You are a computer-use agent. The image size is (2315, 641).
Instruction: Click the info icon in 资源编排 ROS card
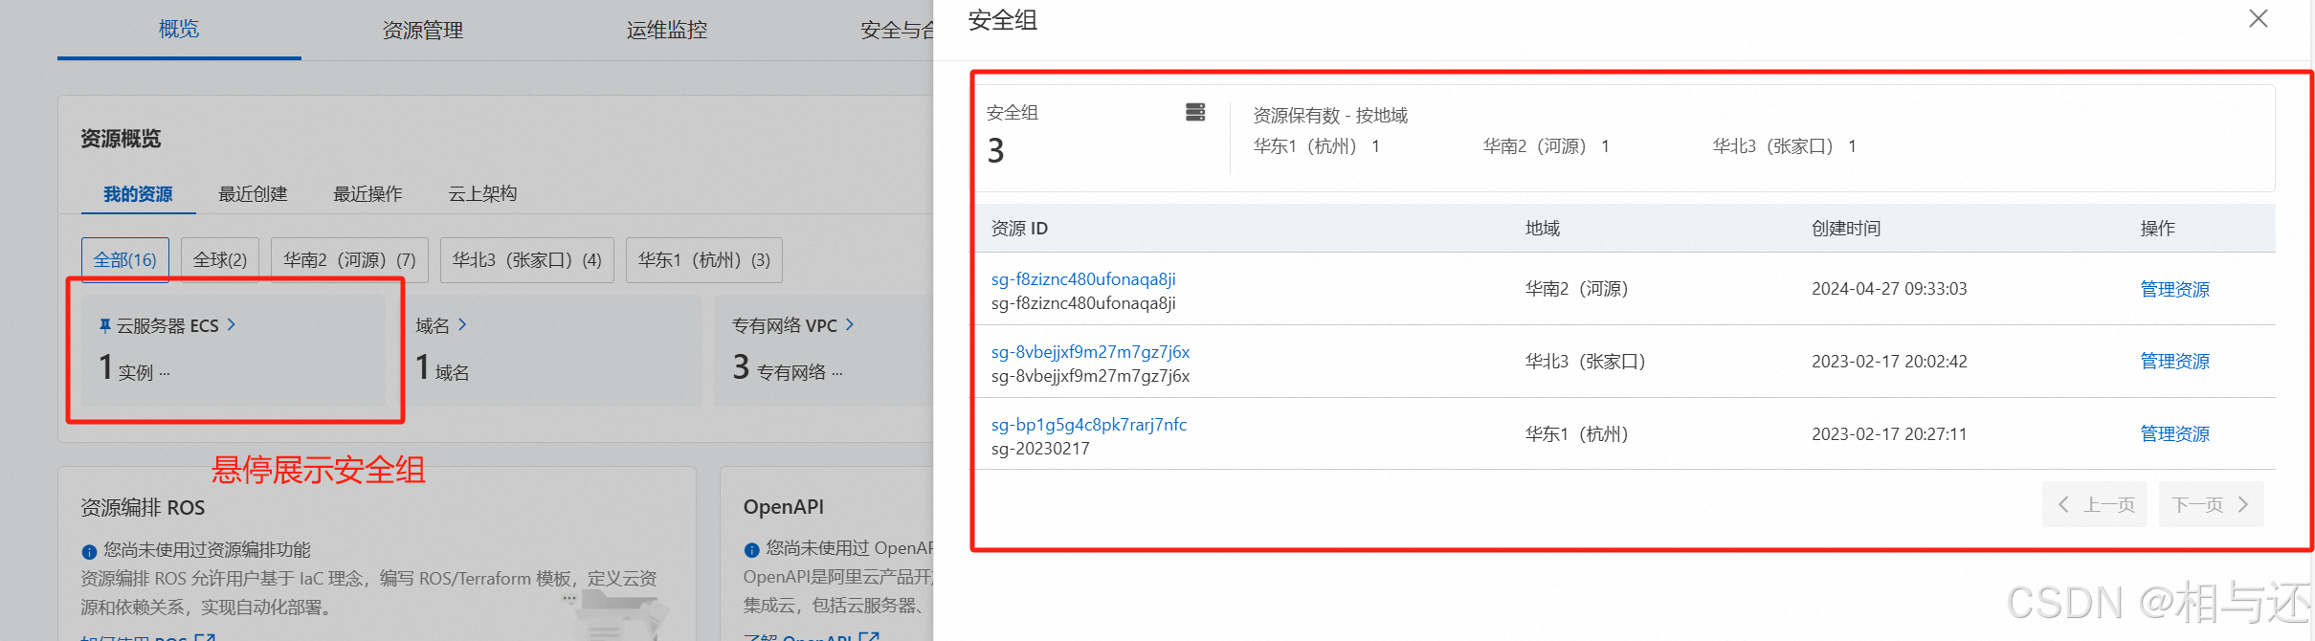point(89,551)
